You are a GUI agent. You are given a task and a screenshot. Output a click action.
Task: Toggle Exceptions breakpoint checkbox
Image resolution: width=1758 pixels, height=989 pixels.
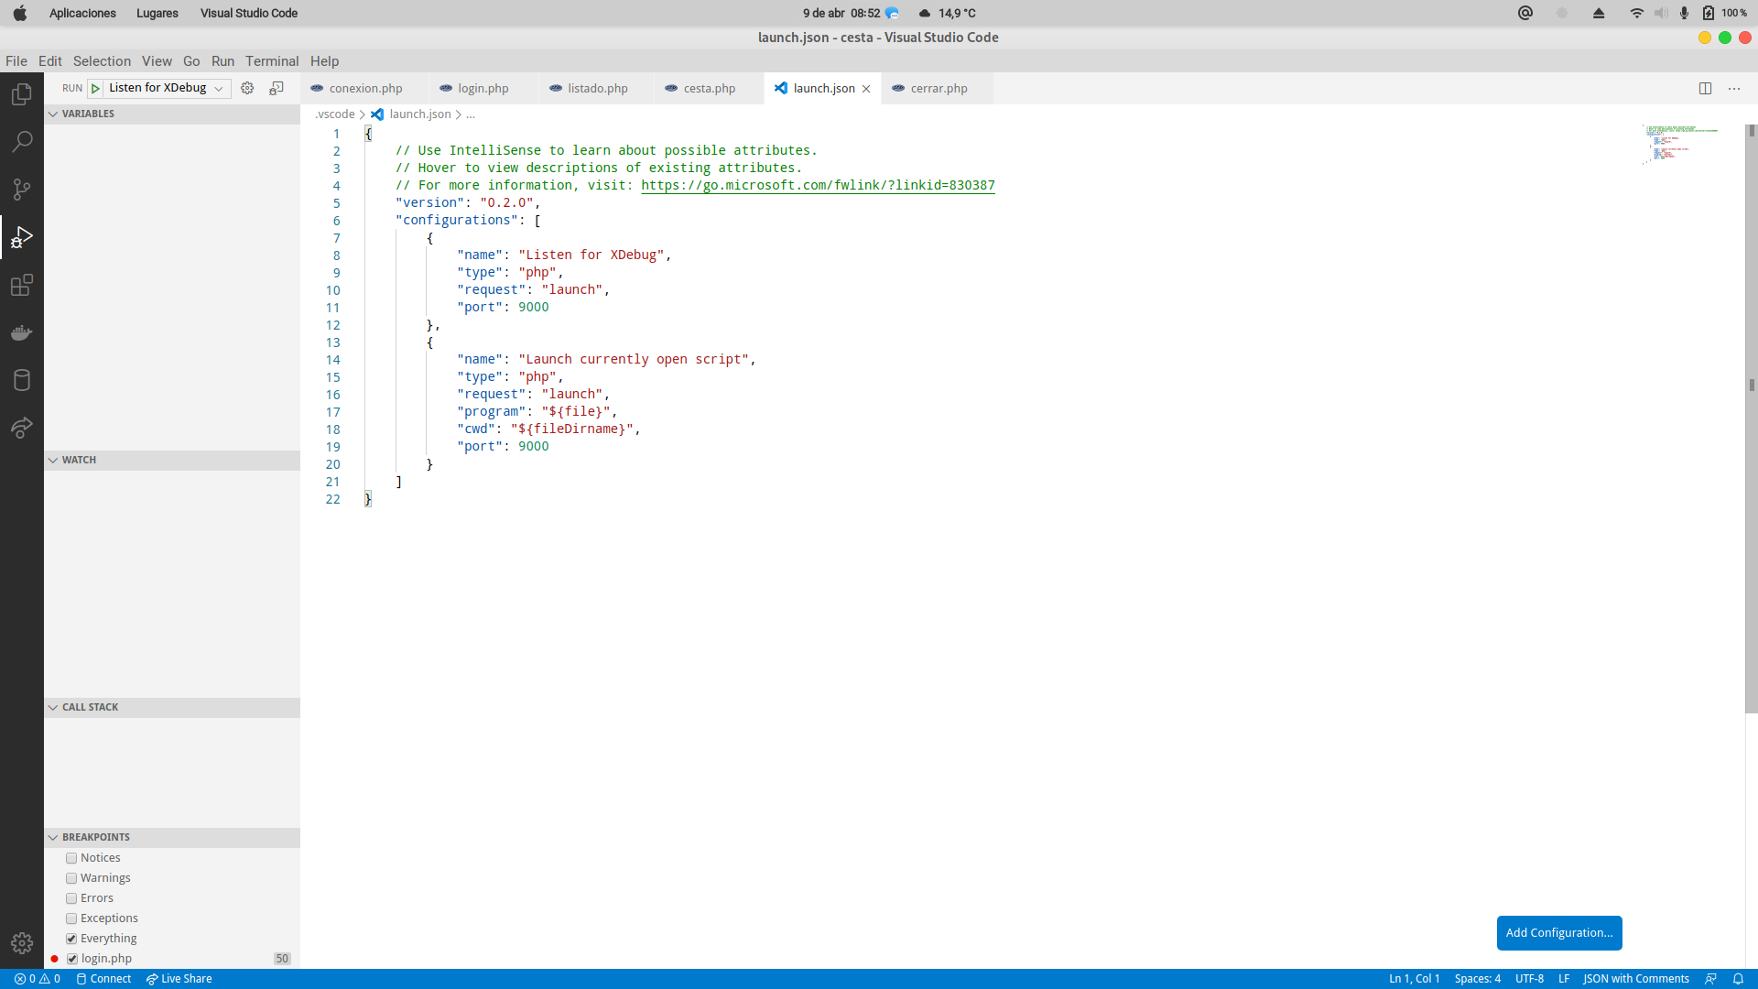pyautogui.click(x=71, y=918)
